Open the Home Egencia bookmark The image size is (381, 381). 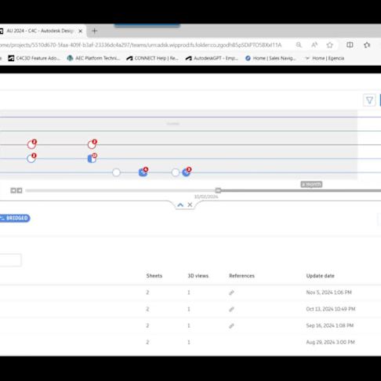point(325,58)
